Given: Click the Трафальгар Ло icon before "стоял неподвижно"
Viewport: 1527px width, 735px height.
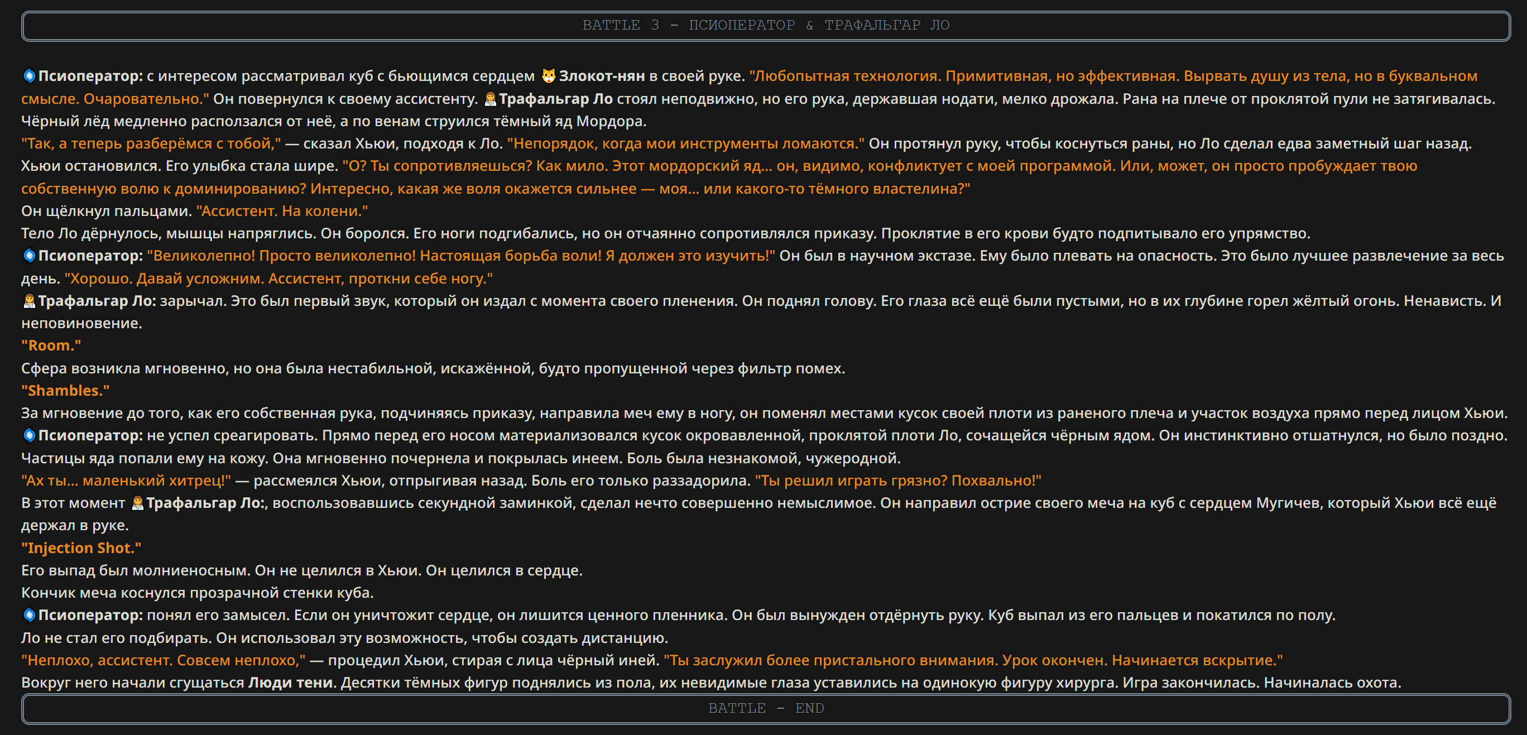Looking at the screenshot, I should click(x=490, y=98).
